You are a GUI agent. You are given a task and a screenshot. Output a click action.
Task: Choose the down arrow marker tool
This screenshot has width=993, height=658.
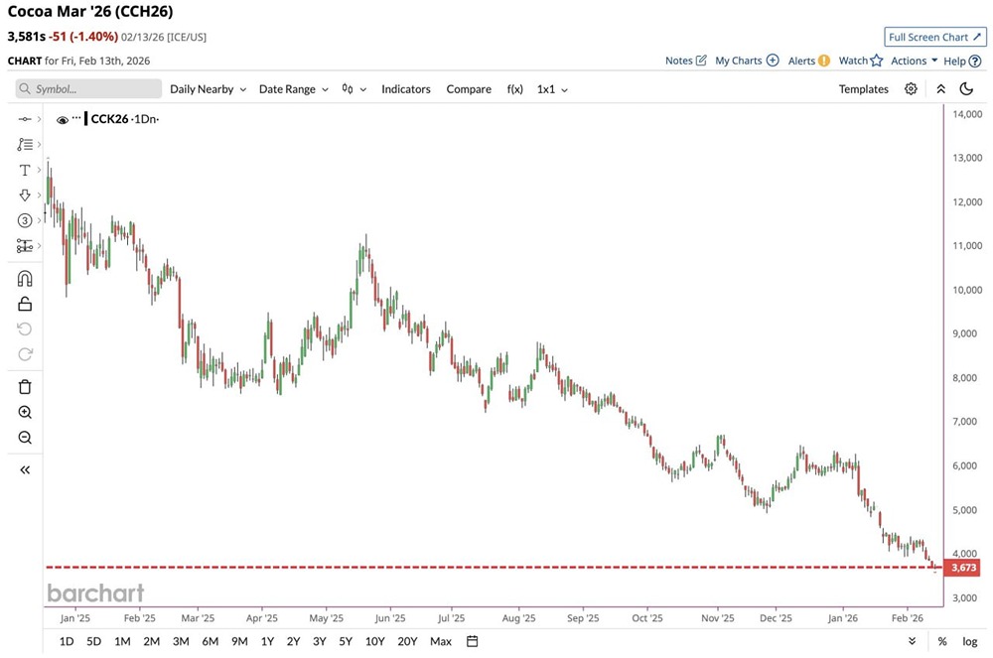(x=24, y=196)
